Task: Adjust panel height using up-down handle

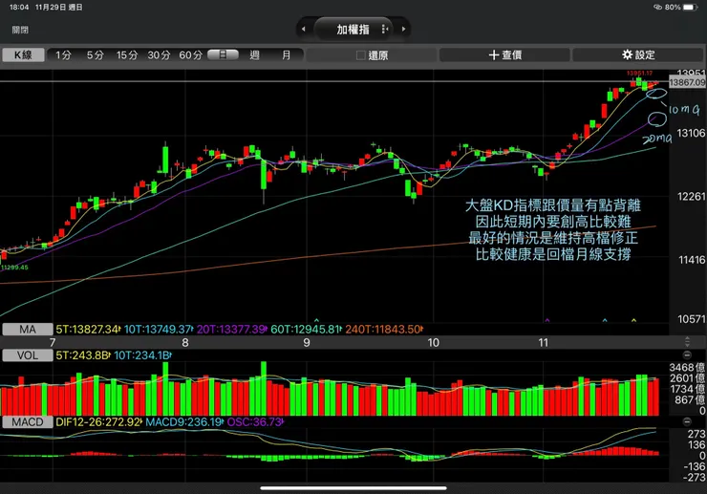Action: pos(687,341)
